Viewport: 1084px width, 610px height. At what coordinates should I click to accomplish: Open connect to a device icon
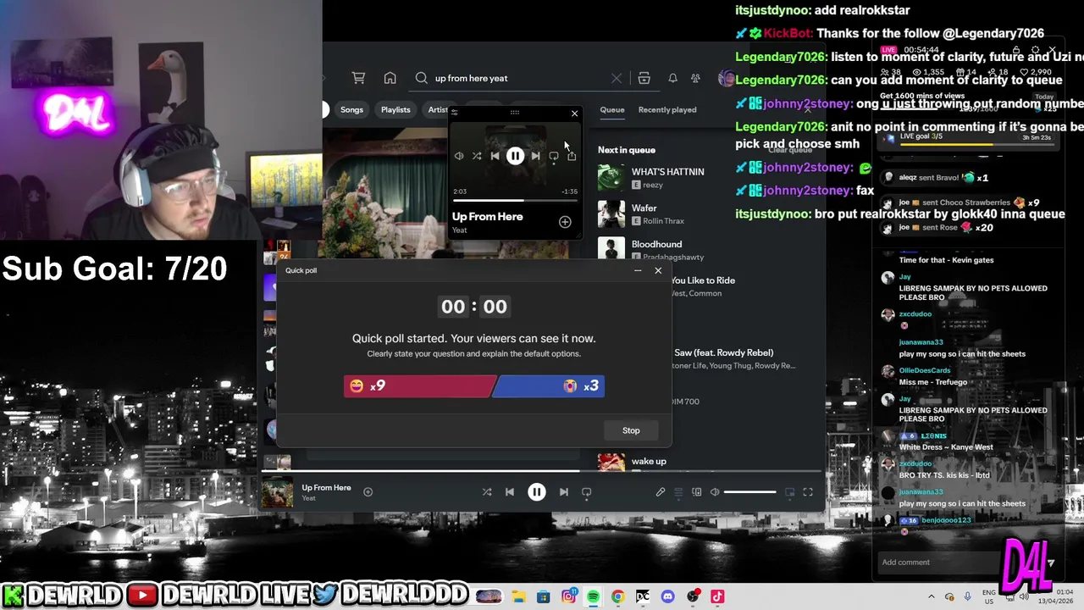coord(697,491)
